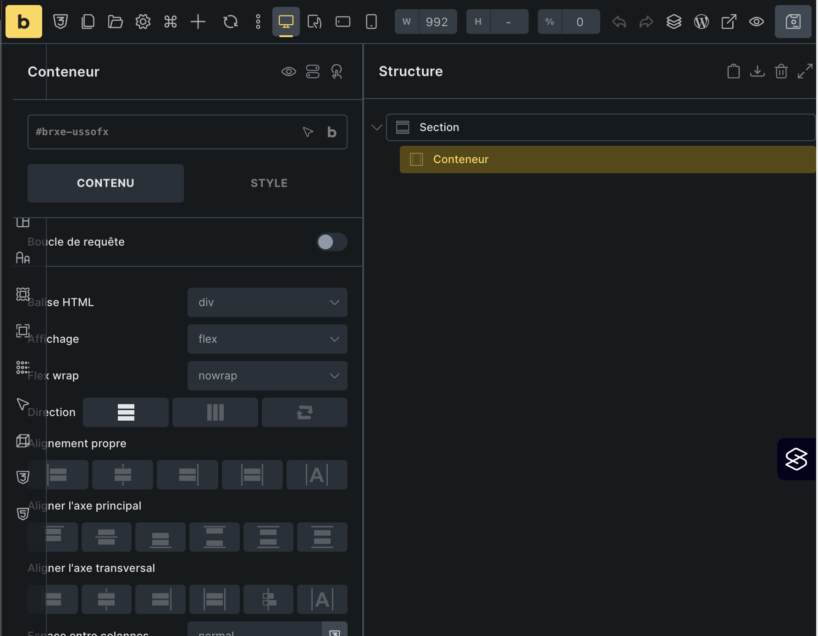Set main axis alignment to space-around
This screenshot has height=636, width=818.
point(268,537)
